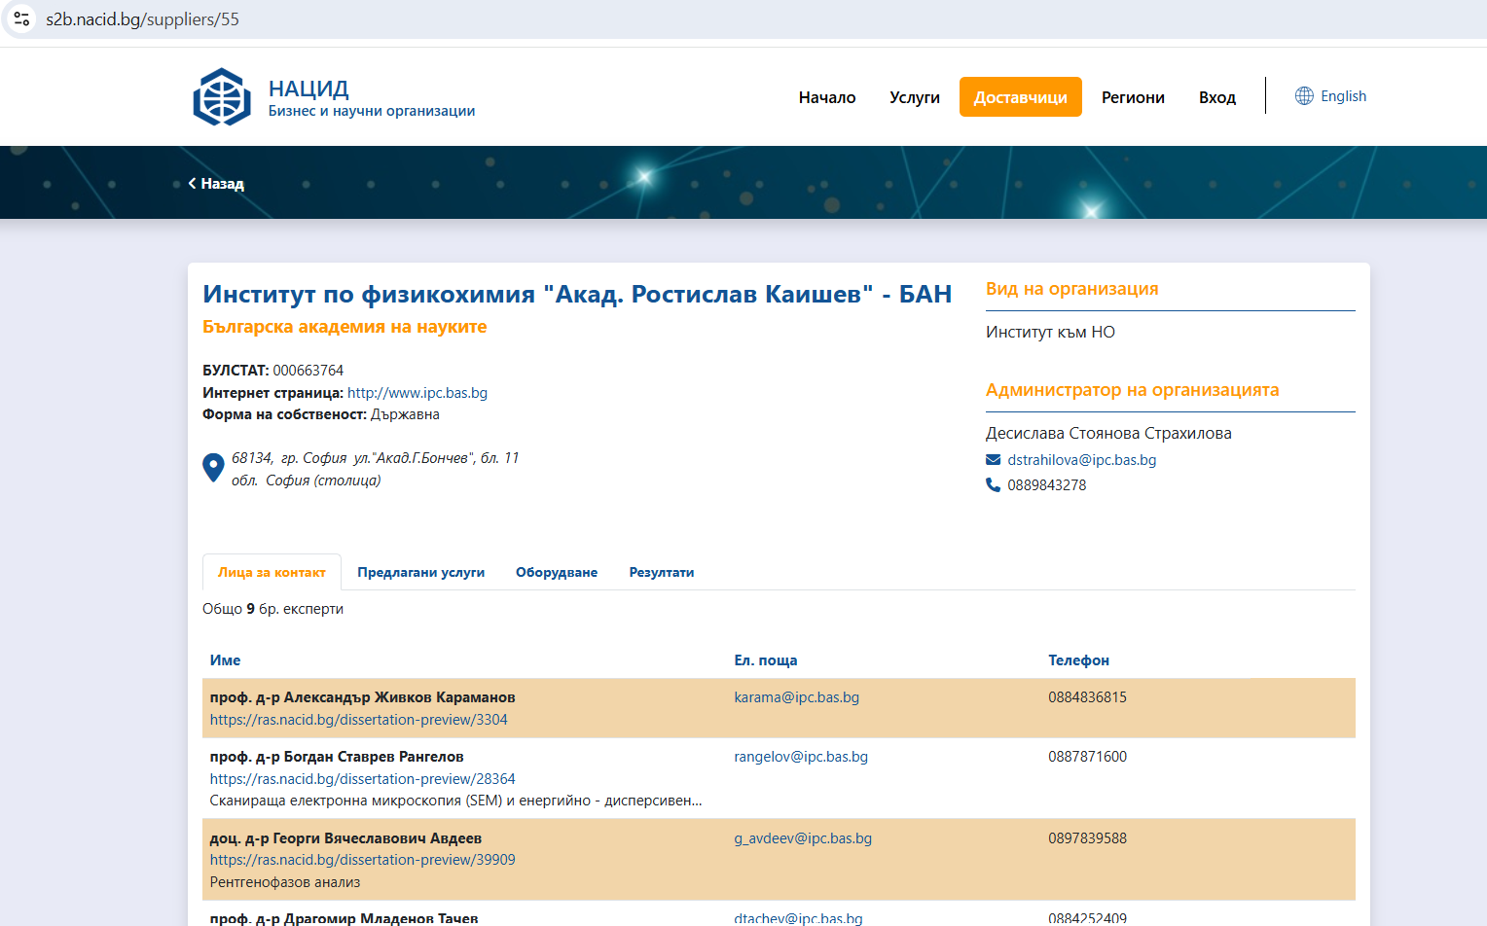Viewport: 1487px width, 926px height.
Task: Click the Форма на собственост: Държавна line
Action: (x=321, y=414)
